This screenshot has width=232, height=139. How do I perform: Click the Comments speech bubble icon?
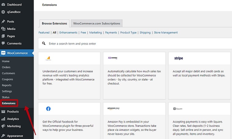tap(3, 44)
